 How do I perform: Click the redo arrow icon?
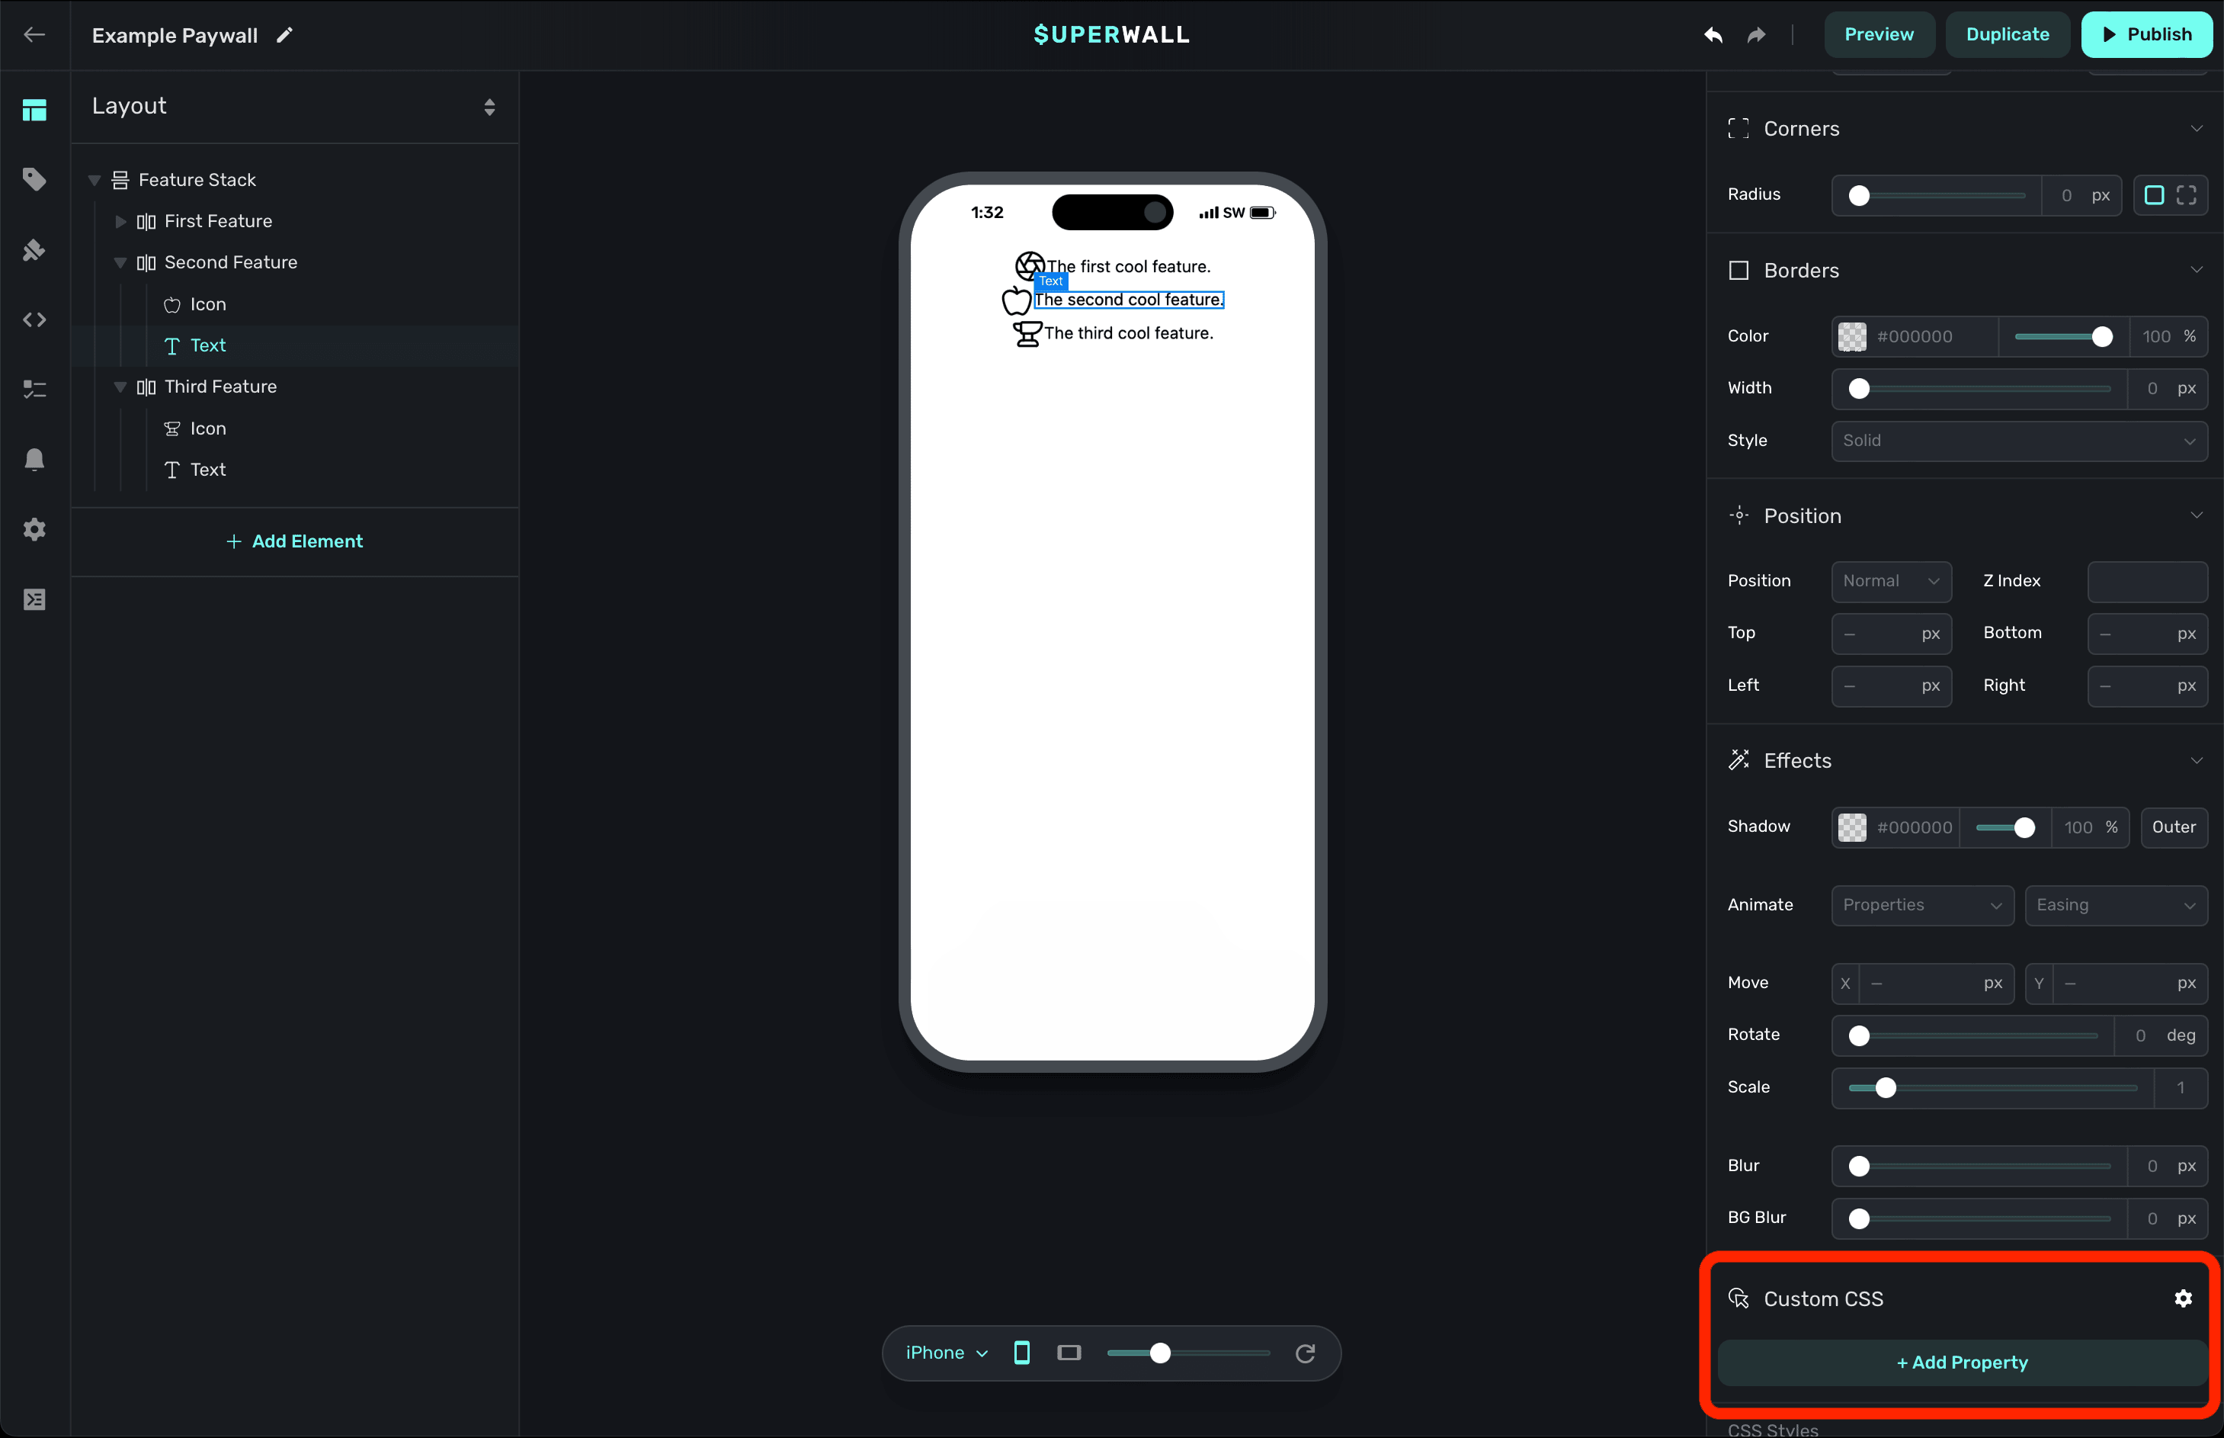coord(1757,34)
